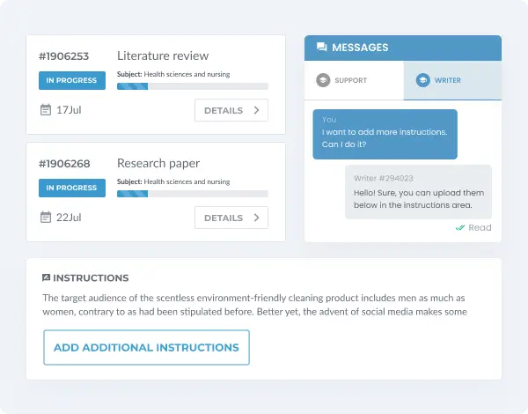Click the Writer graduation cap icon
The width and height of the screenshot is (528, 414).
pyautogui.click(x=423, y=80)
